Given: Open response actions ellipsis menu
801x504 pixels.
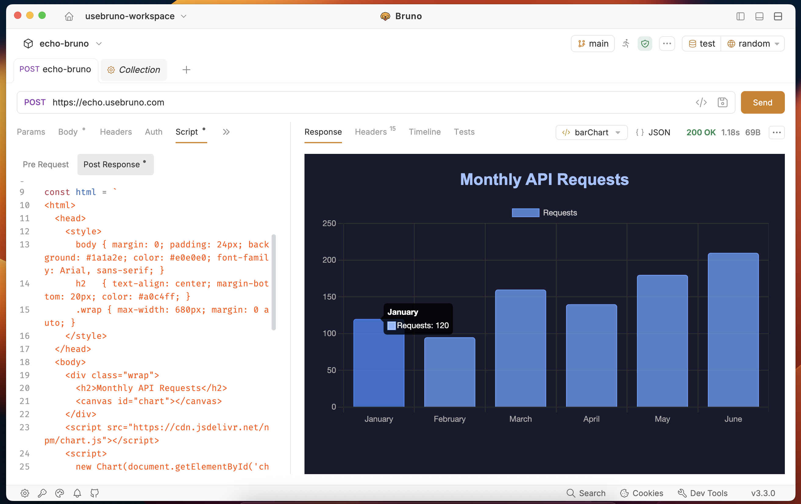Looking at the screenshot, I should tap(777, 132).
